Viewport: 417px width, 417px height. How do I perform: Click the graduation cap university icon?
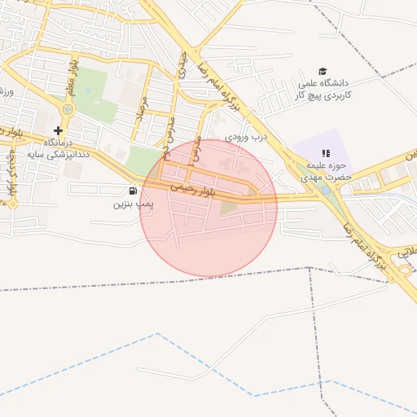point(323,72)
